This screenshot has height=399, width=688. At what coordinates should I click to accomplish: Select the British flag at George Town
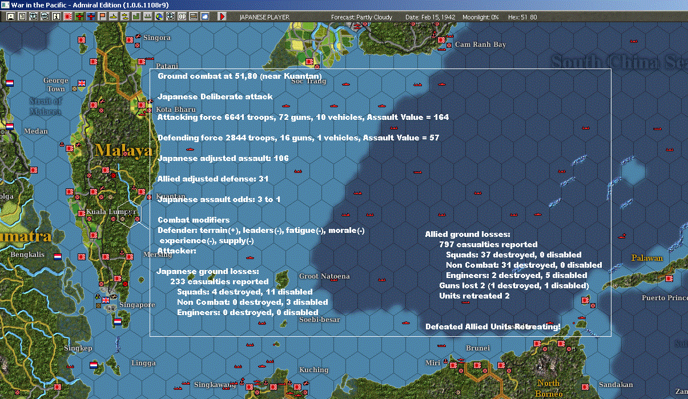click(x=81, y=83)
